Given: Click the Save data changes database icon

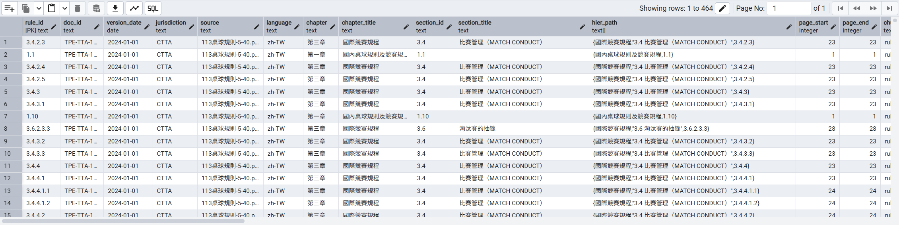Looking at the screenshot, I should point(96,8).
